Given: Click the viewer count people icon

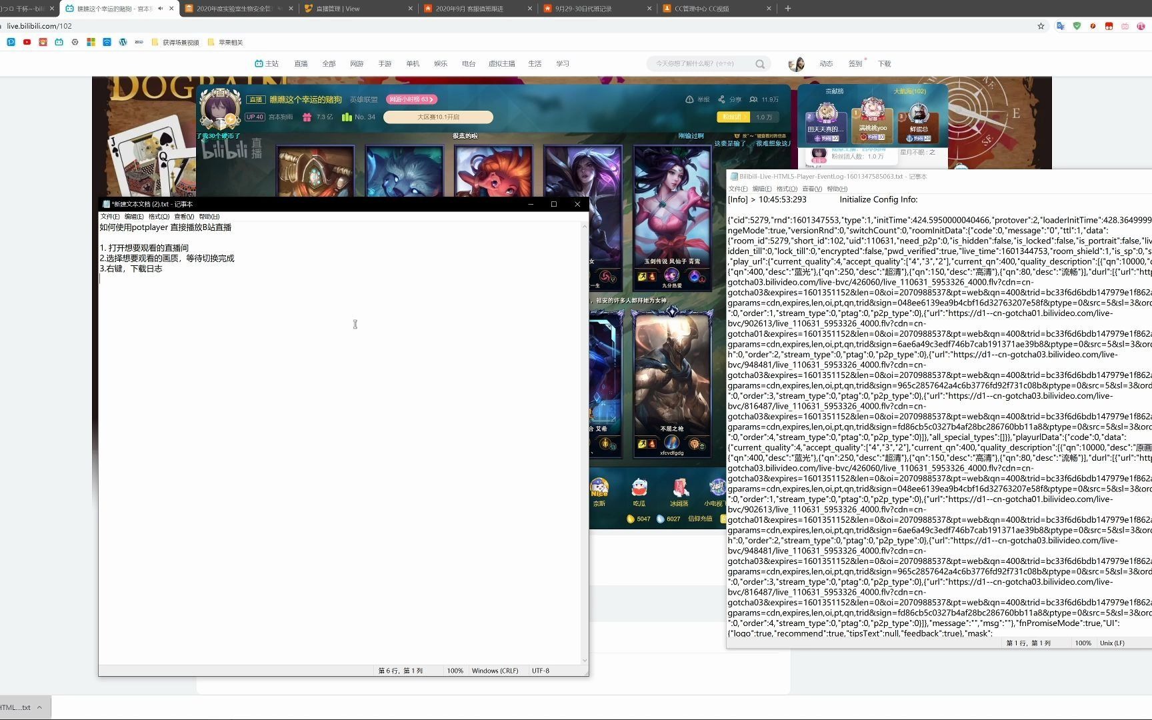Looking at the screenshot, I should click(x=753, y=99).
